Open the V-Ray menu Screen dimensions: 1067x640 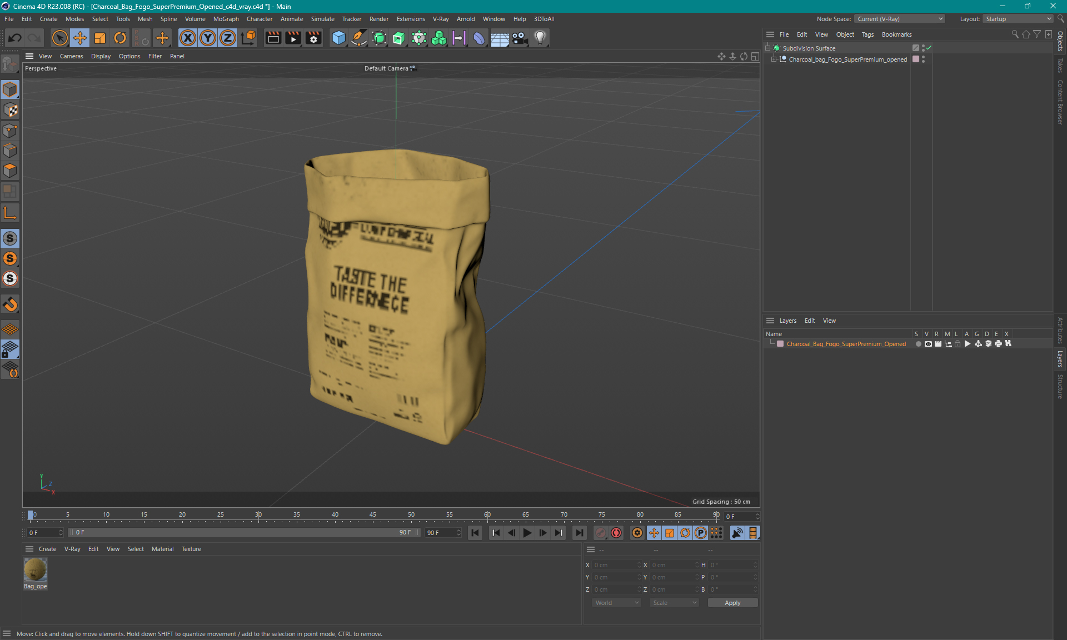[441, 19]
